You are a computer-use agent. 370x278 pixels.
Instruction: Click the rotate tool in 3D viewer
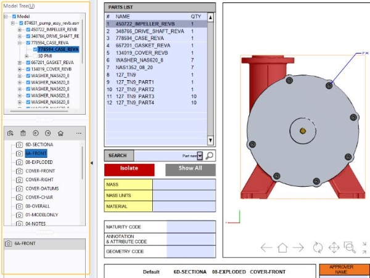click(x=318, y=248)
